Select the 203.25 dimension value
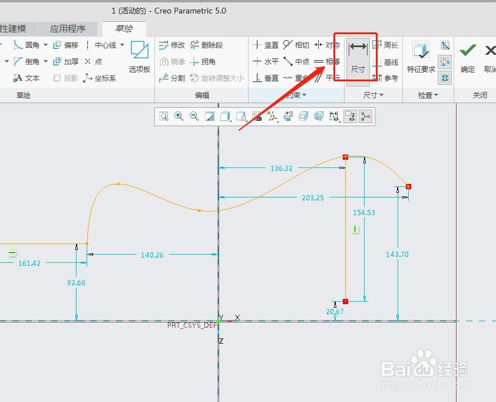The width and height of the screenshot is (496, 402). [x=313, y=198]
